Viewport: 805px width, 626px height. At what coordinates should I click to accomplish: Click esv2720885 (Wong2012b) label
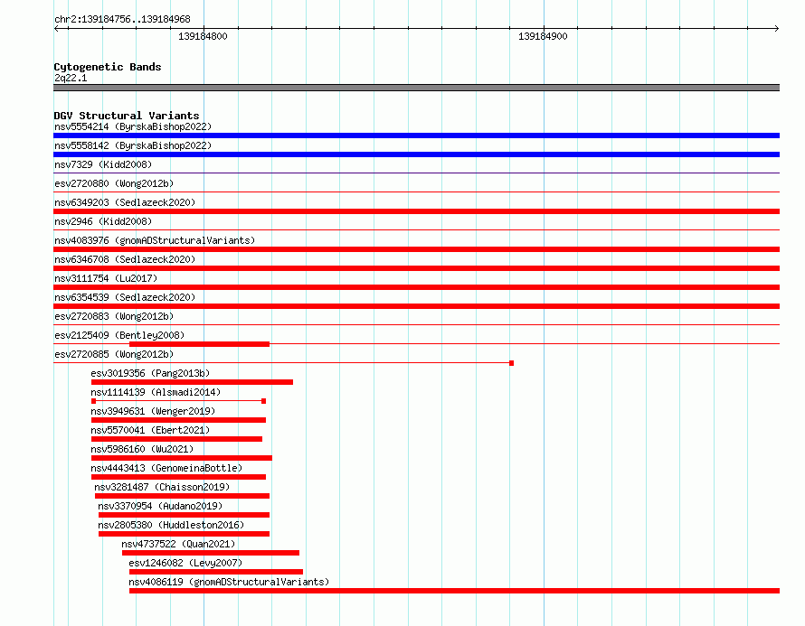[114, 354]
